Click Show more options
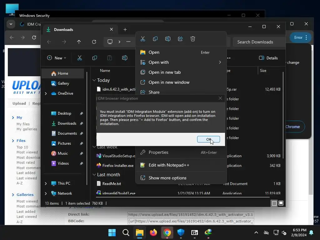Viewport: 320px width, 240px height. (x=181, y=178)
